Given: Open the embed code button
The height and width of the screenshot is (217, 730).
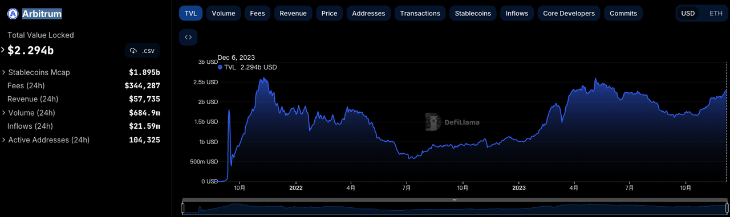Looking at the screenshot, I should (188, 38).
